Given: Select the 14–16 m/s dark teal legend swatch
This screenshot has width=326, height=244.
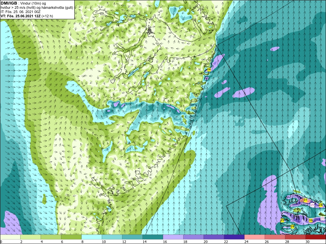Looking at the screenshot, I should (x=153, y=237).
